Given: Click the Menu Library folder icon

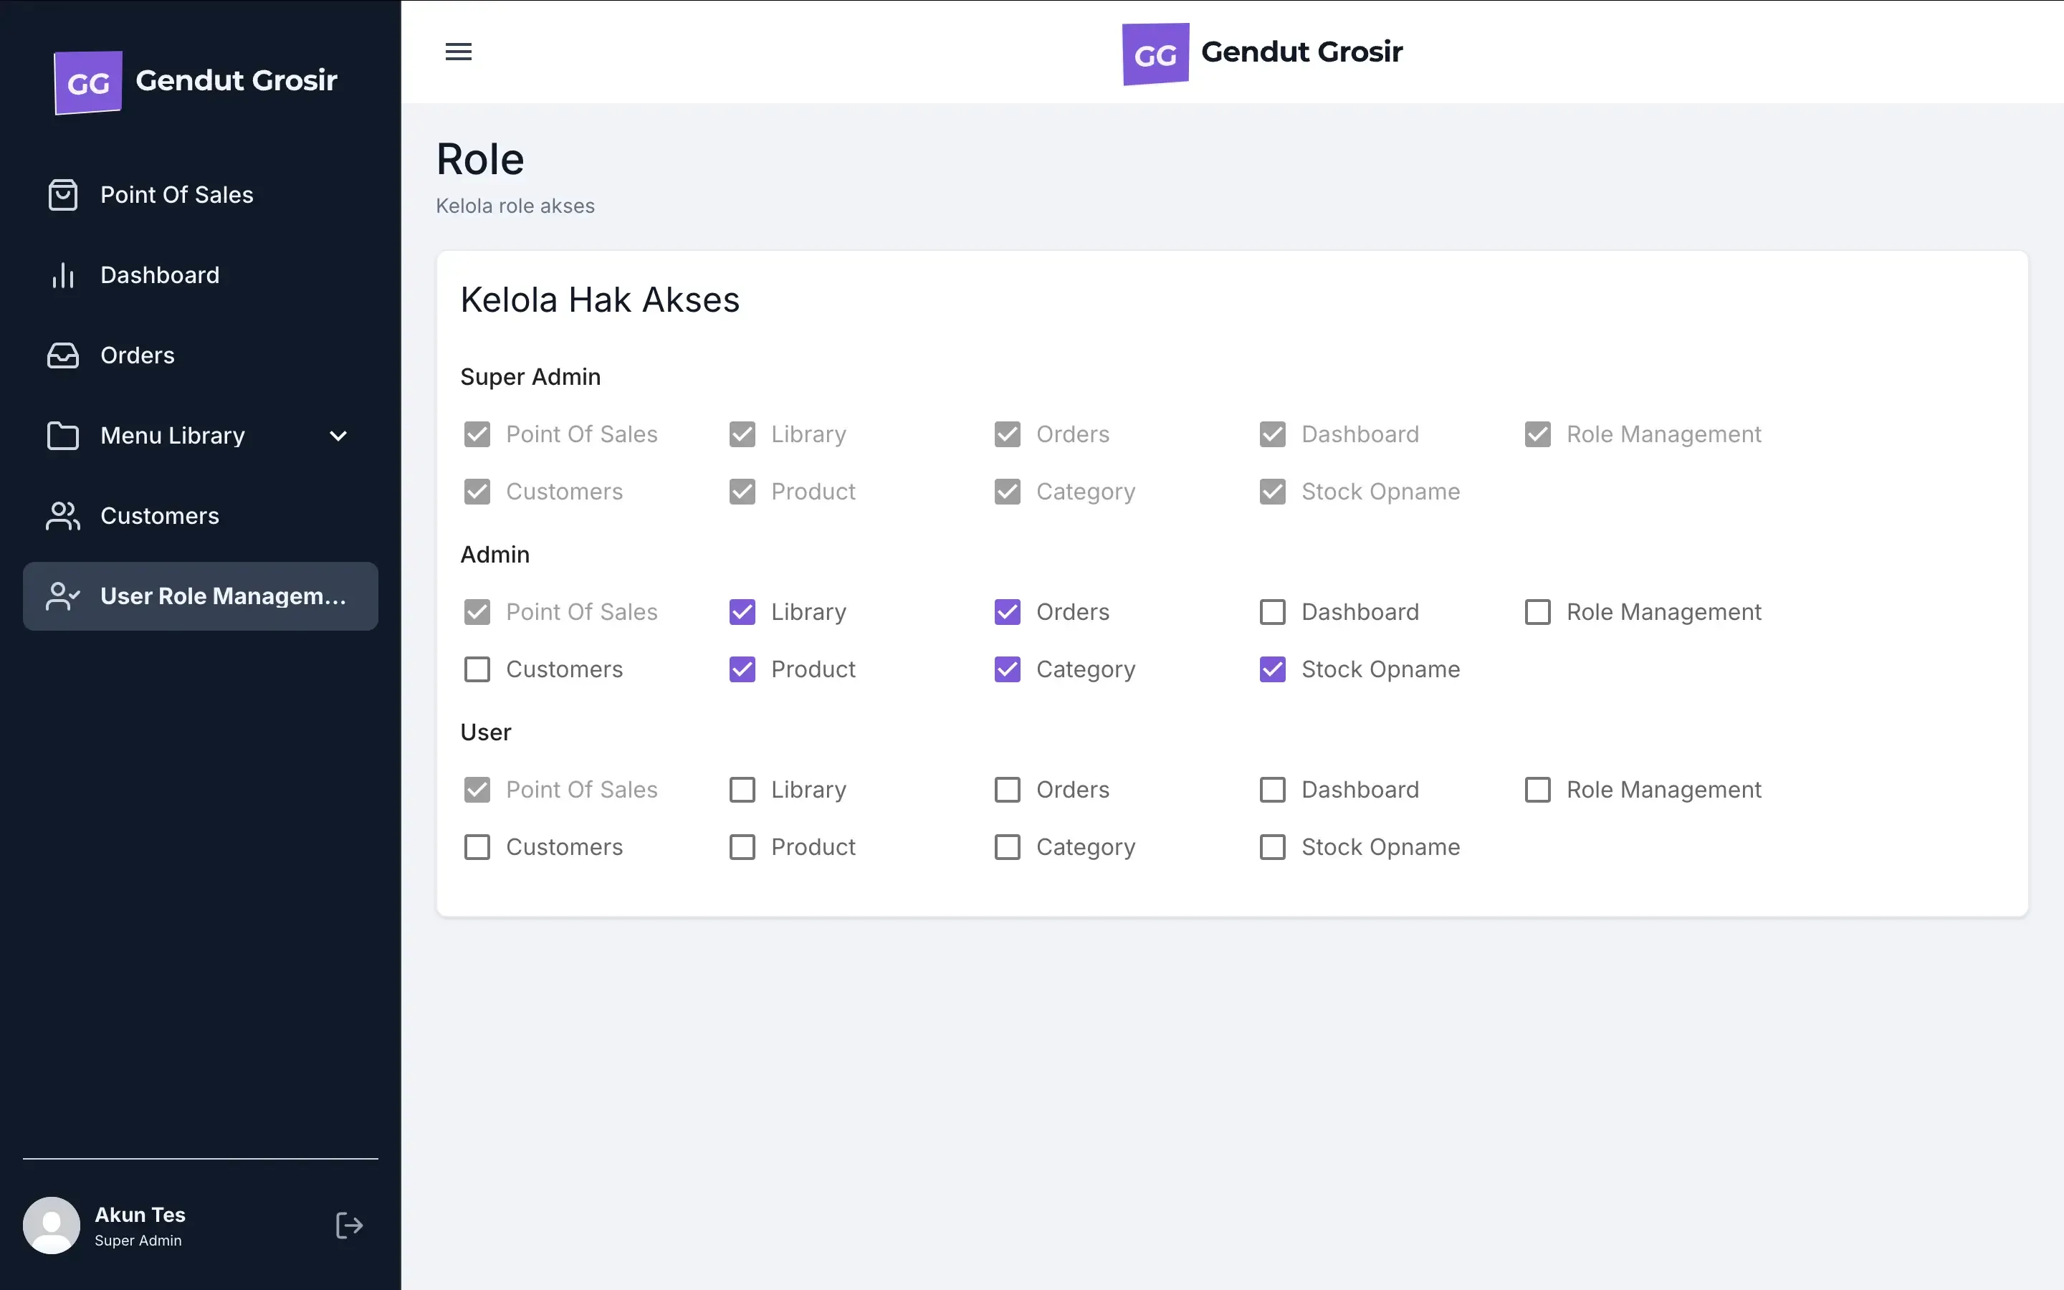Looking at the screenshot, I should [x=62, y=435].
